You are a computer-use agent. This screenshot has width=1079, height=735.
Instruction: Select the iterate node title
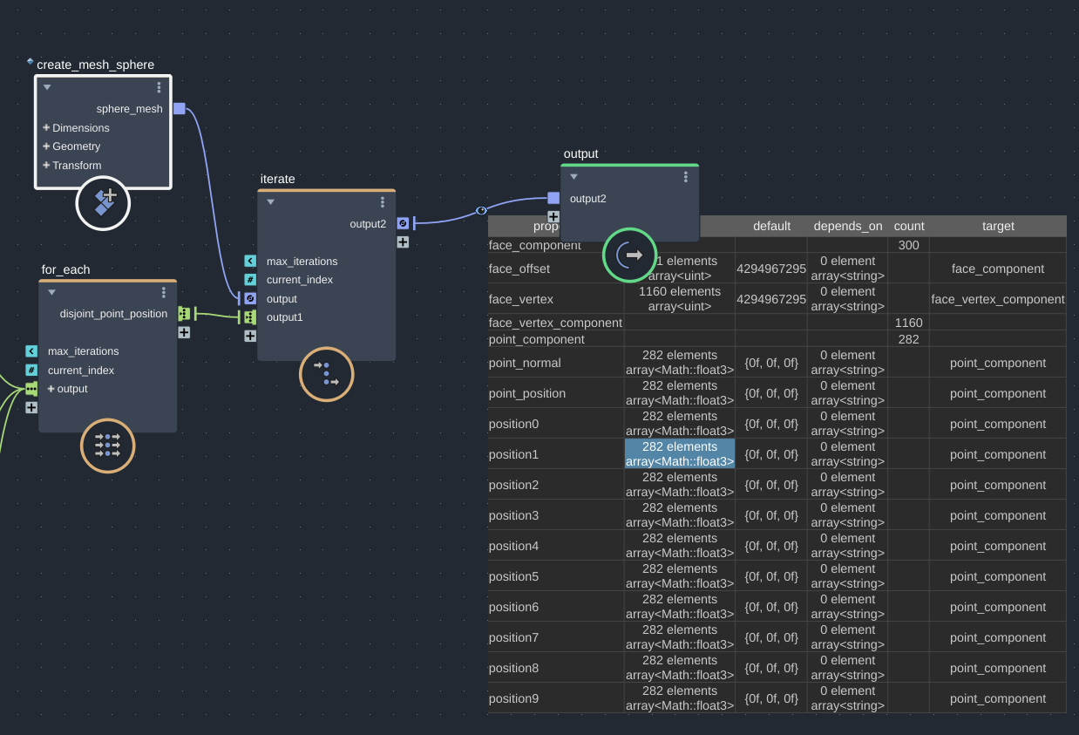[x=278, y=179]
